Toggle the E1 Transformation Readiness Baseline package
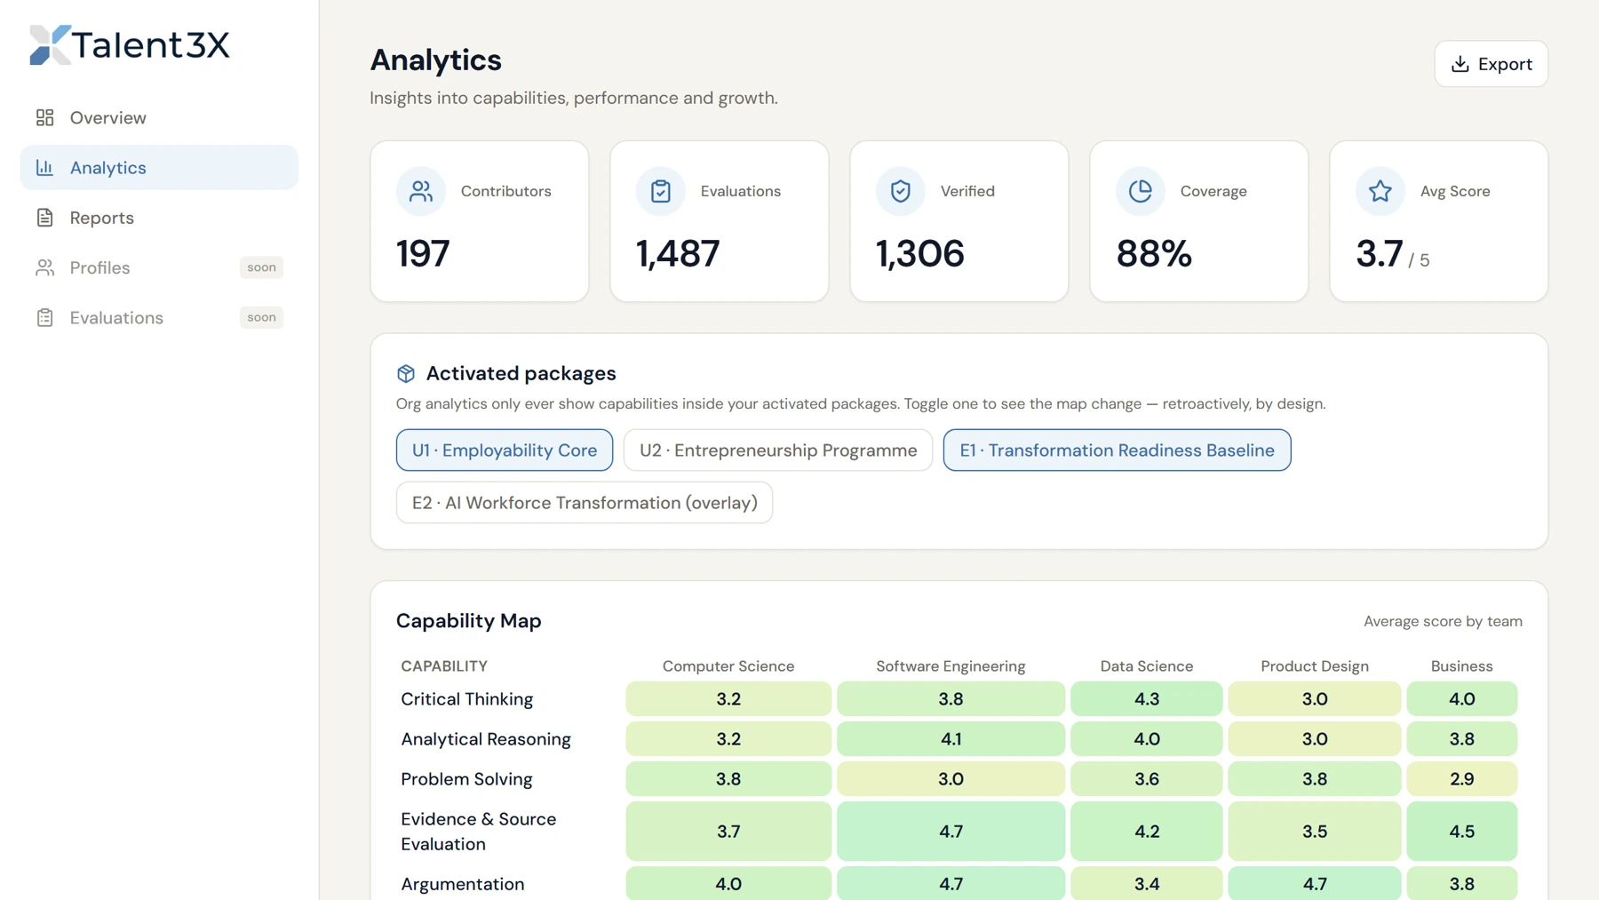1599x900 pixels. [x=1117, y=450]
